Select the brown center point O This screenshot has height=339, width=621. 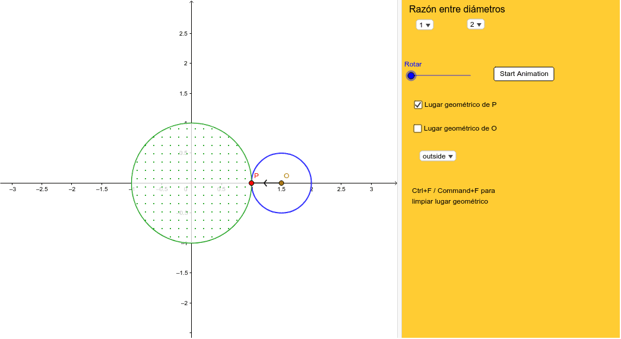(x=281, y=183)
